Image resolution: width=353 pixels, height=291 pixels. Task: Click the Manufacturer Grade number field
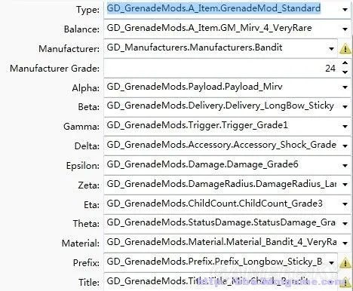(223, 68)
